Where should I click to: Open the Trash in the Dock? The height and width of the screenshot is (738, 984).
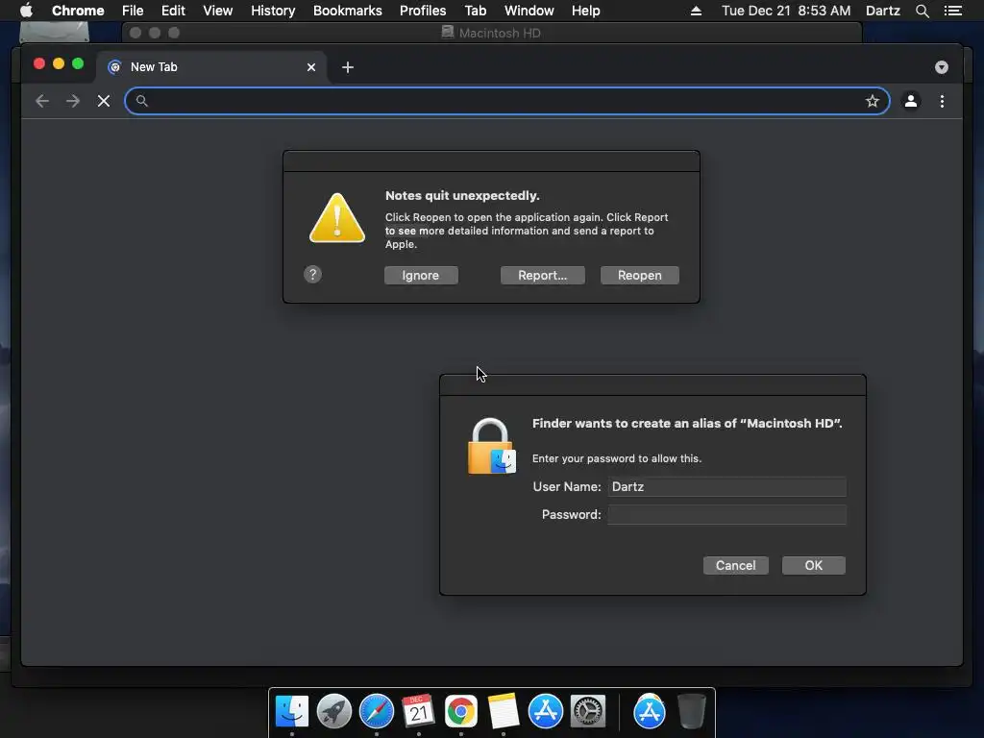(692, 711)
